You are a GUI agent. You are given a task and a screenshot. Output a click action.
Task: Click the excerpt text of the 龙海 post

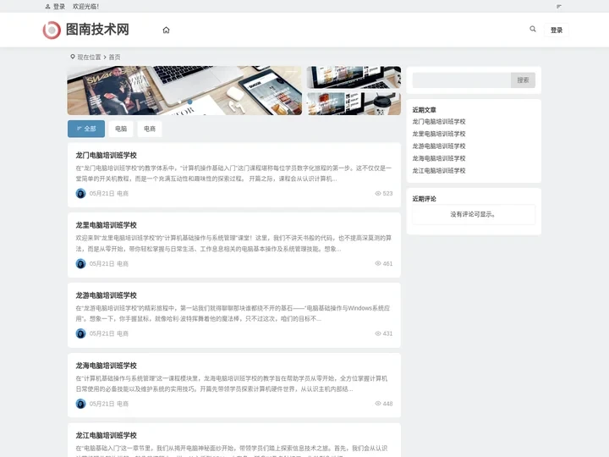[232, 383]
